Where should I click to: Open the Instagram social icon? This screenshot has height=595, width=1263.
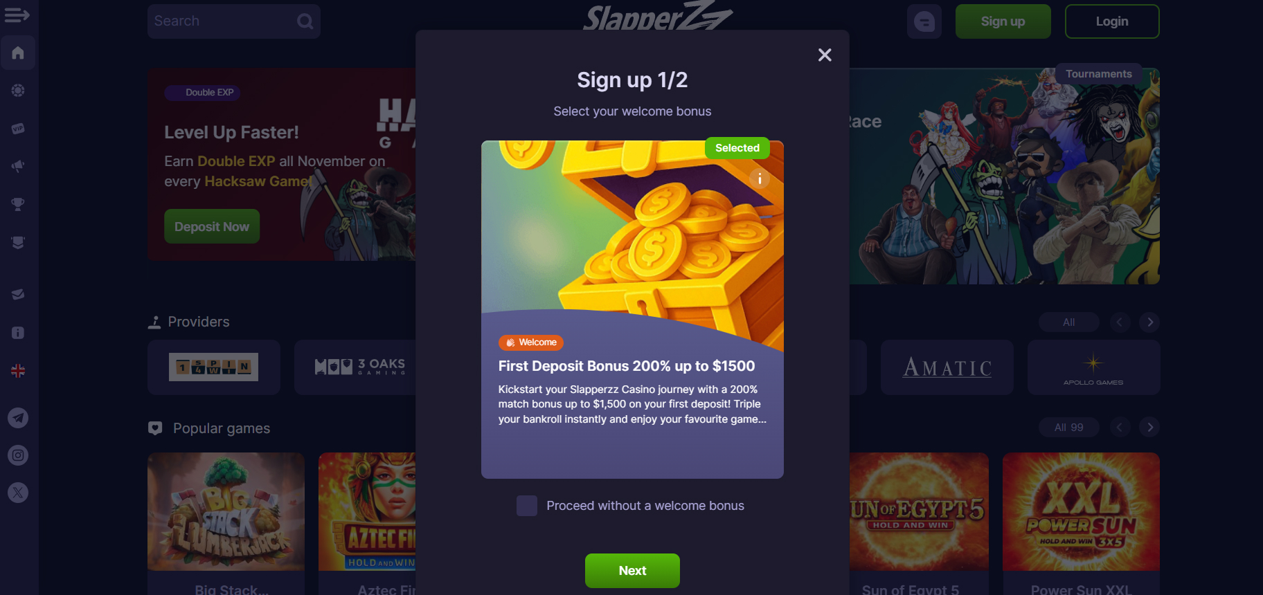pos(18,455)
